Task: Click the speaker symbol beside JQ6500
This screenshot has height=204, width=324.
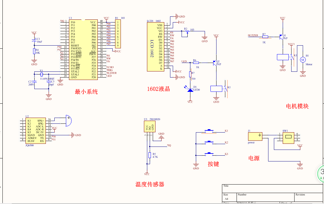Action: (69, 121)
